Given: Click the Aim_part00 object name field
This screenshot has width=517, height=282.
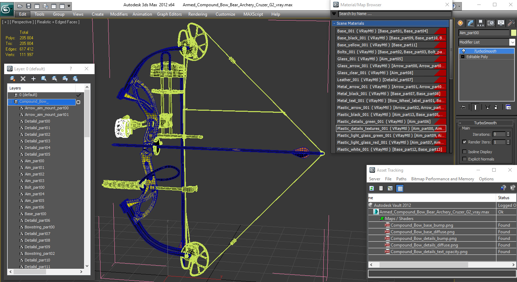Looking at the screenshot, I should (484, 33).
